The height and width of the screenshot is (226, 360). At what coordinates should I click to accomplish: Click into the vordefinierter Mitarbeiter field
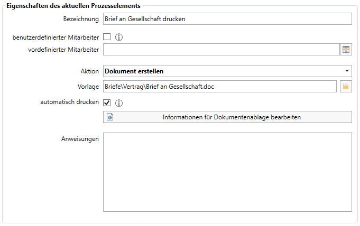point(221,49)
